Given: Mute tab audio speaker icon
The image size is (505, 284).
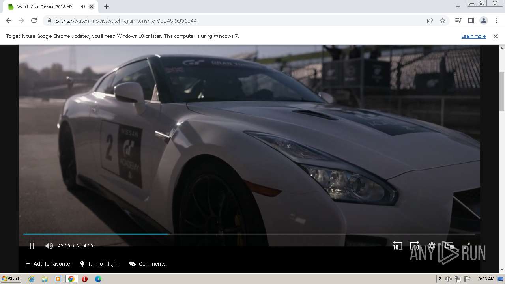Looking at the screenshot, I should [x=83, y=7].
